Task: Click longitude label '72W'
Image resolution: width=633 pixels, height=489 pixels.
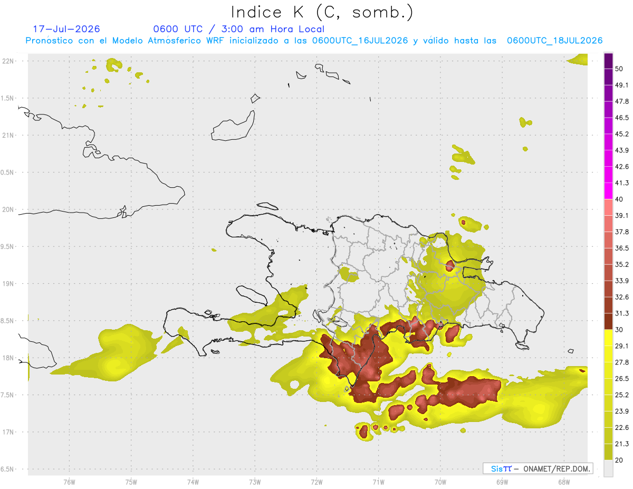Action: click(316, 482)
